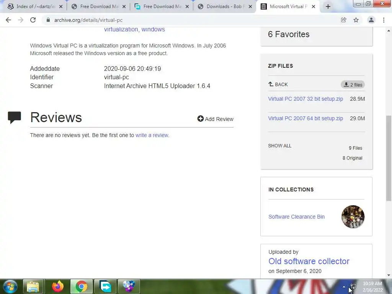
Task: Click the page vertical scrollbar thumb
Action: tap(389, 158)
